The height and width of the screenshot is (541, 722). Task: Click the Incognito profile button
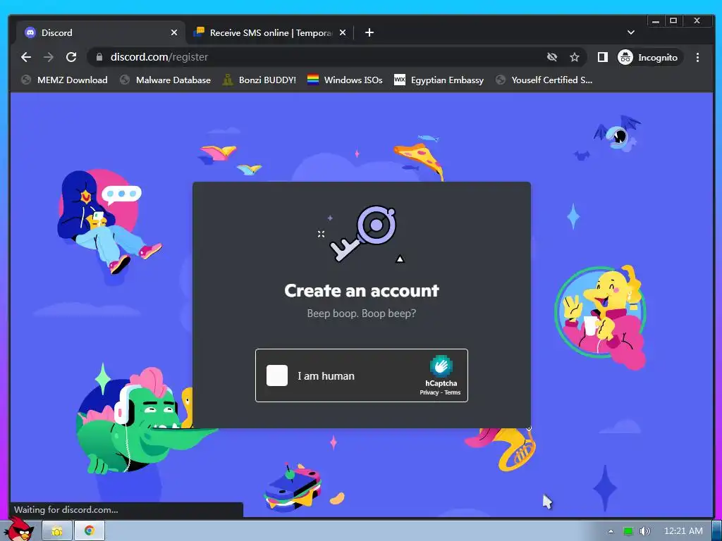[x=649, y=58]
